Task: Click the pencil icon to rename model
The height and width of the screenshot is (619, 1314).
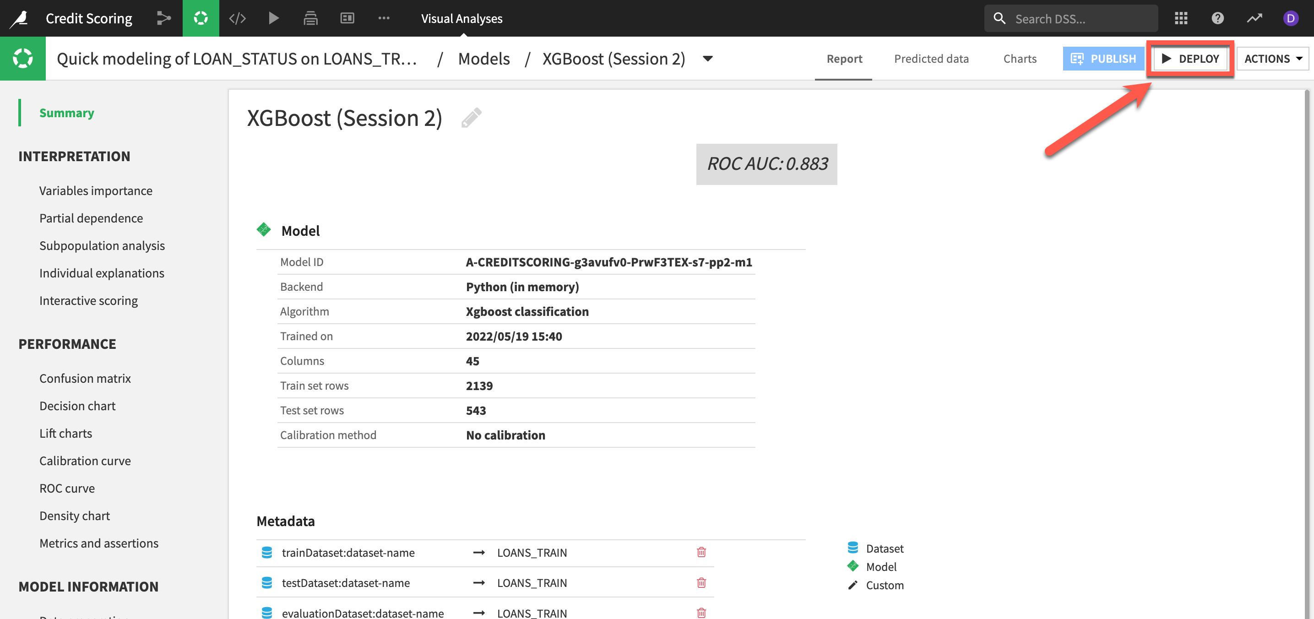Action: click(471, 118)
